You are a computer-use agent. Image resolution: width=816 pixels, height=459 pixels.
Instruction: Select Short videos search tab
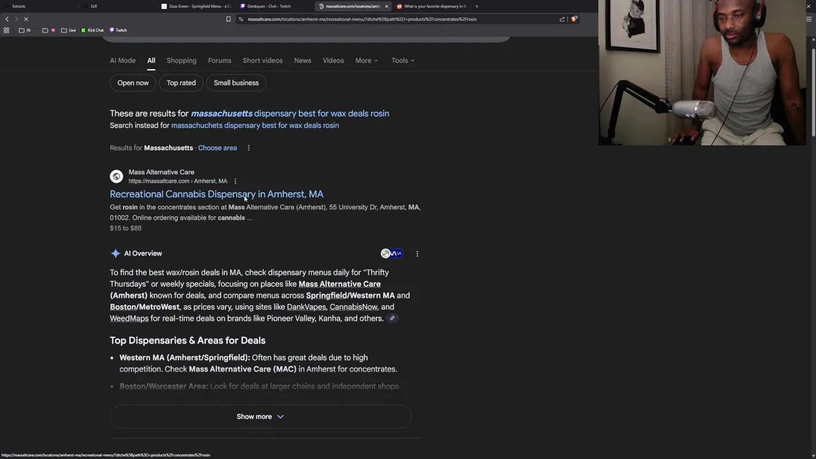point(263,61)
